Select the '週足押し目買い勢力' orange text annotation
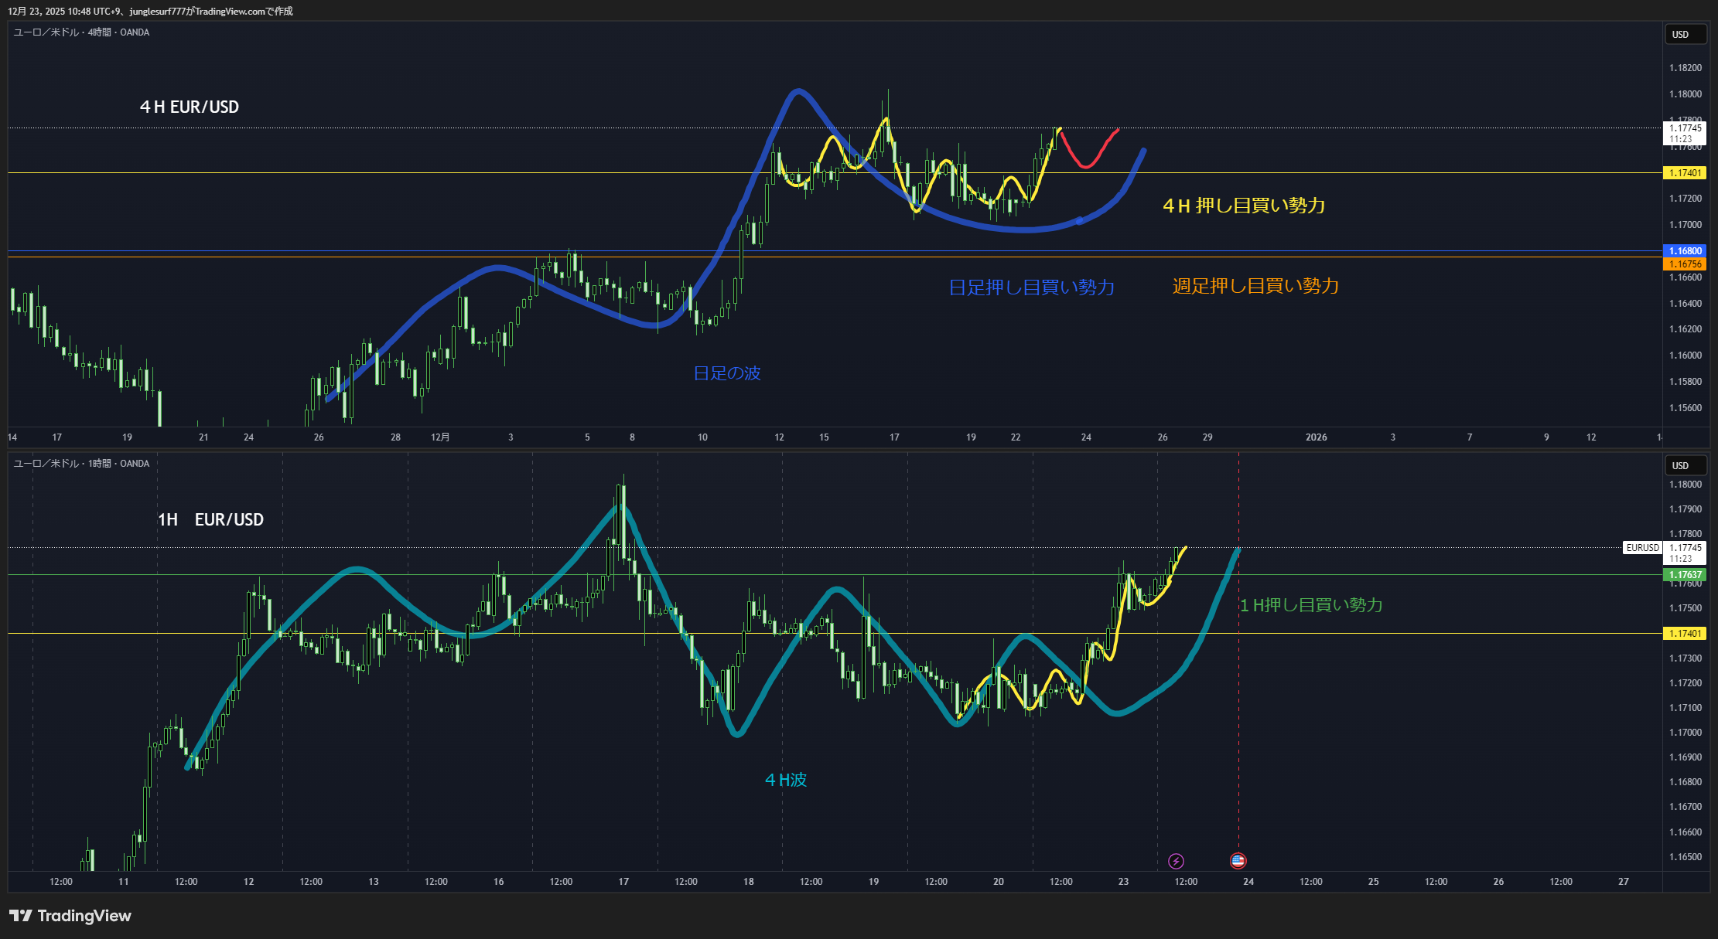 tap(1255, 286)
